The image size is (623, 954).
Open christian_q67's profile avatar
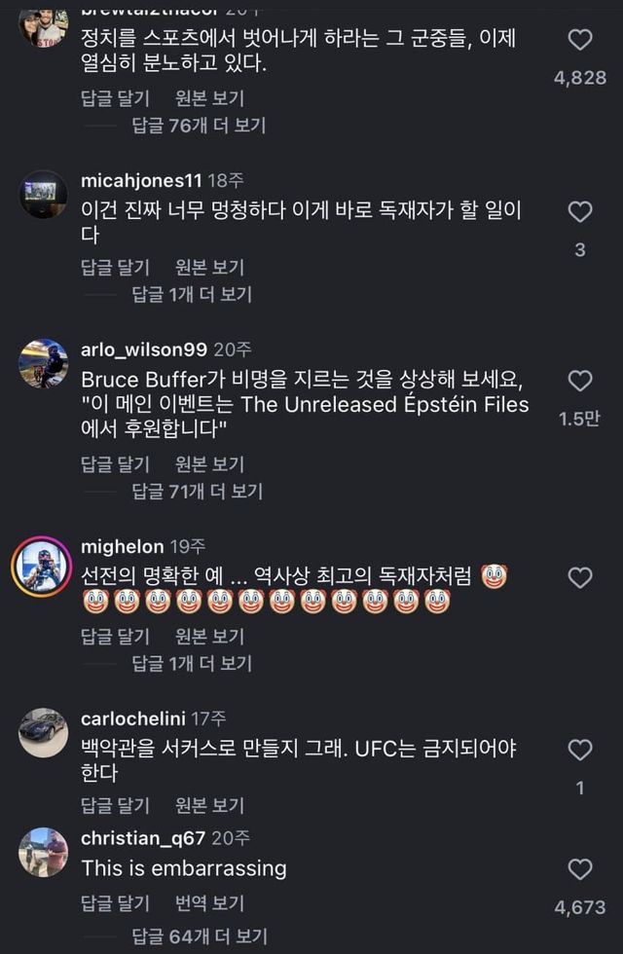point(43,852)
